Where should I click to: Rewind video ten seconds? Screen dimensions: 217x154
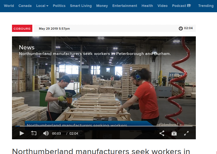coord(34,133)
